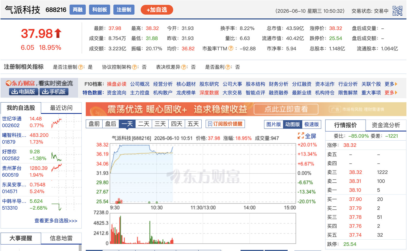
Task: Click 买五 price 37.74 in order book
Action: 355,235
